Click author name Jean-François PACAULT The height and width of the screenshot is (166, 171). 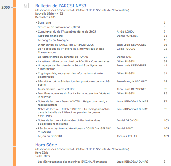tap(132, 81)
